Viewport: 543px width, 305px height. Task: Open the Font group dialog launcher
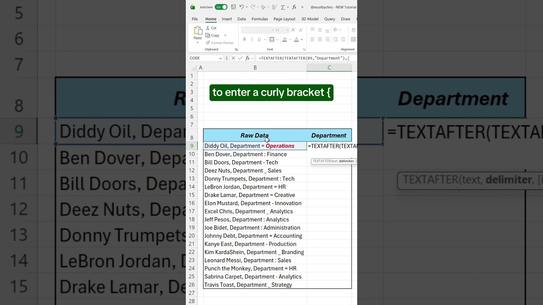click(x=304, y=50)
